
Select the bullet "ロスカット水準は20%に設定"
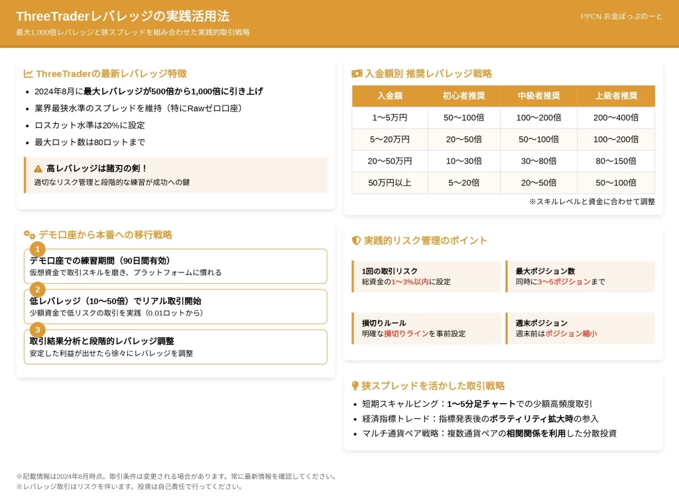click(90, 125)
